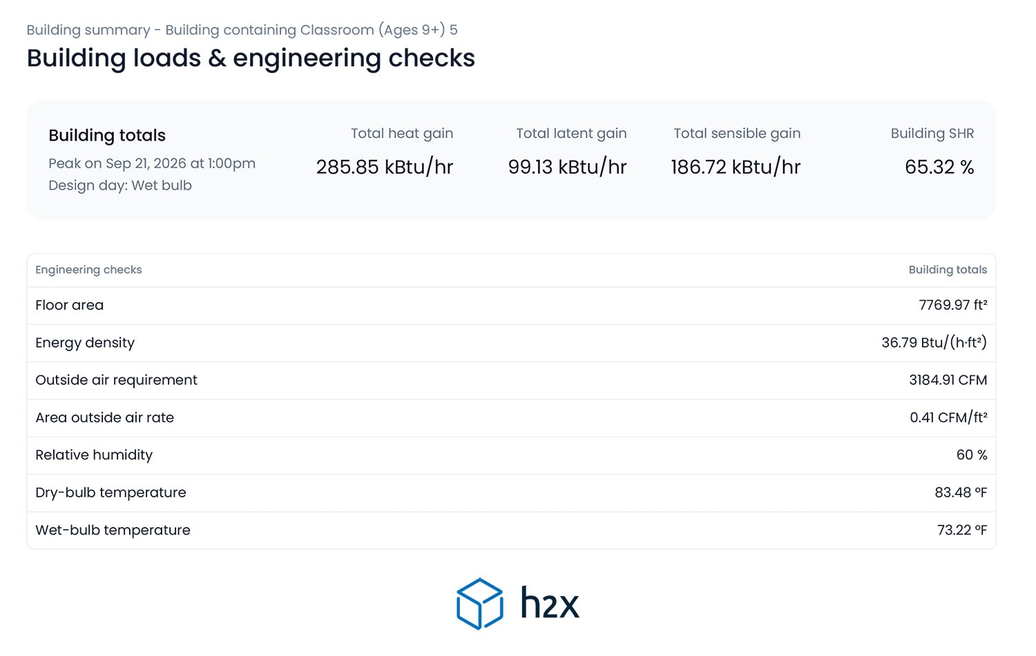Select the 36.79 Btu/(h·ft²) value
The width and height of the screenshot is (1036, 656).
pos(934,343)
